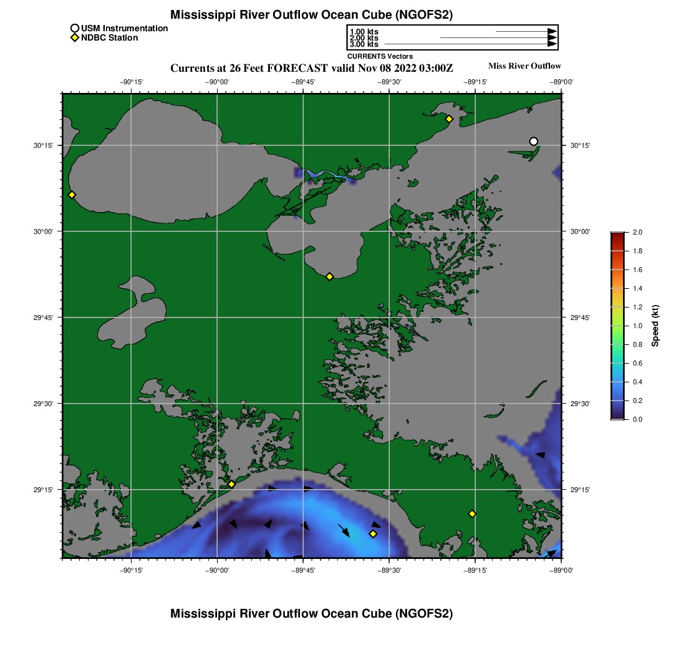Click the NDBC diamond in the blue water area
This screenshot has width=686, height=655.
[373, 533]
